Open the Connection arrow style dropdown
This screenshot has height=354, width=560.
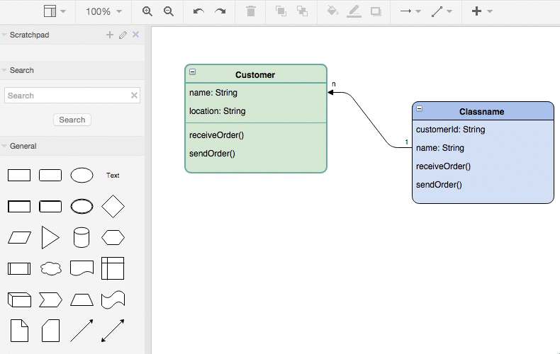click(x=410, y=11)
